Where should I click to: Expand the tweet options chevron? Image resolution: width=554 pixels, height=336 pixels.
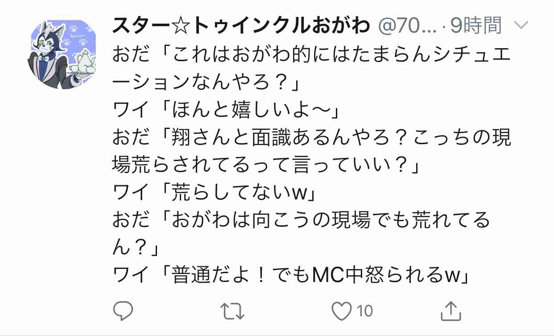coord(521,26)
